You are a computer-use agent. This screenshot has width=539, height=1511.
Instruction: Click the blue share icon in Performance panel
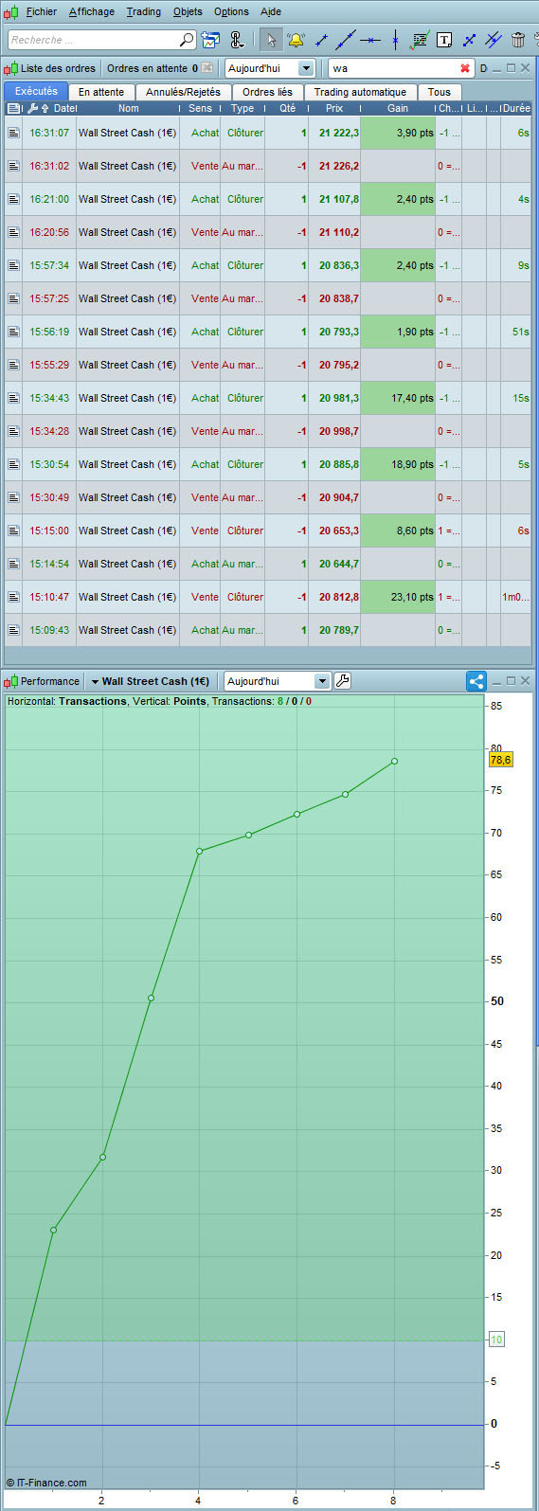click(x=476, y=681)
